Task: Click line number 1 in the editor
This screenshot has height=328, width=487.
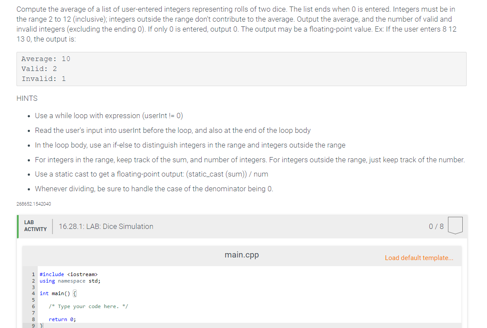Action: [x=33, y=274]
